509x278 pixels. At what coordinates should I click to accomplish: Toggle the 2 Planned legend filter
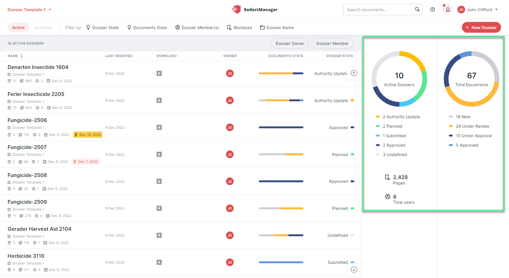point(389,126)
